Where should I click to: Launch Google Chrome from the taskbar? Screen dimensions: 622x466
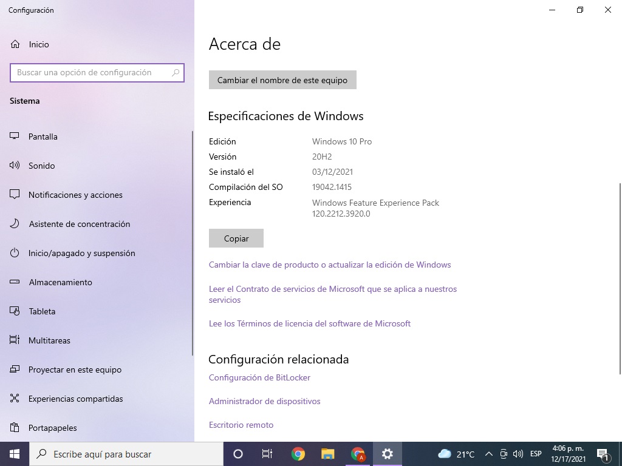click(298, 454)
